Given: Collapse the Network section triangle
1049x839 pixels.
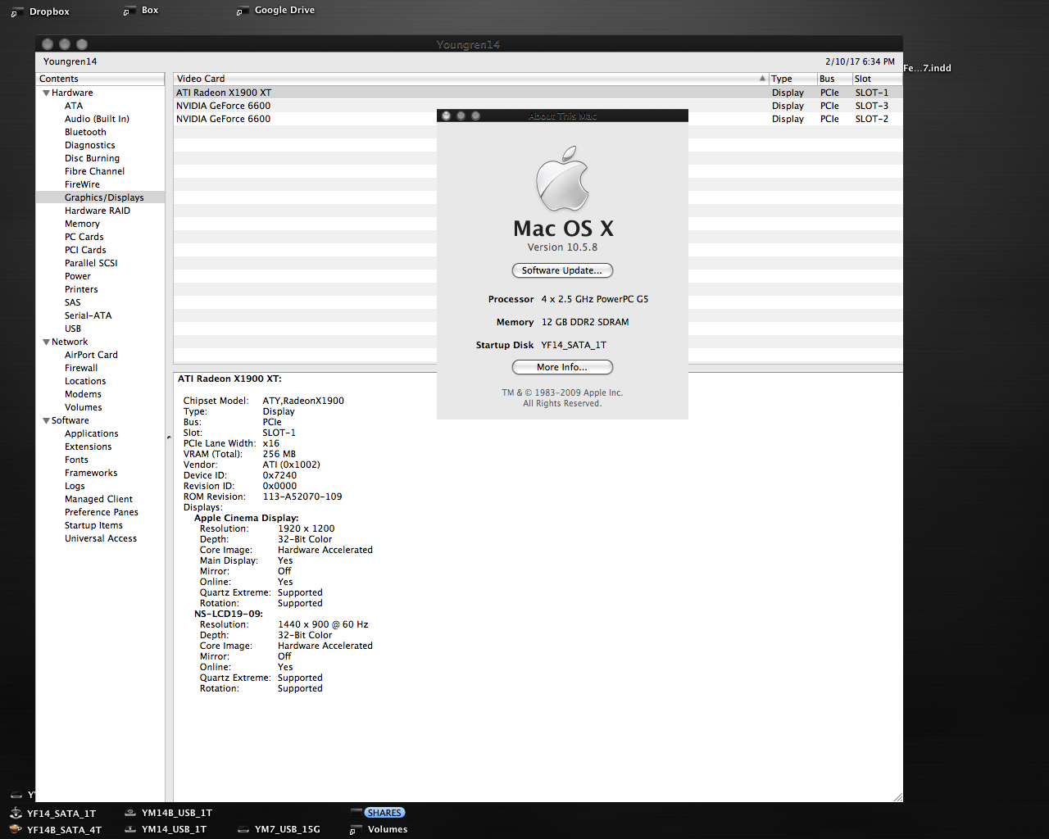Looking at the screenshot, I should click(x=47, y=342).
